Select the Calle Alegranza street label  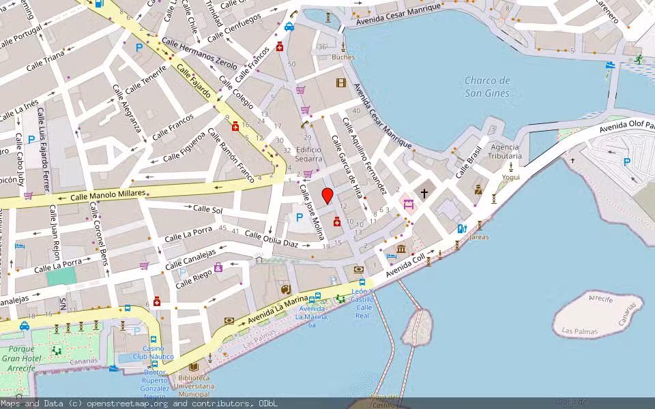127,108
